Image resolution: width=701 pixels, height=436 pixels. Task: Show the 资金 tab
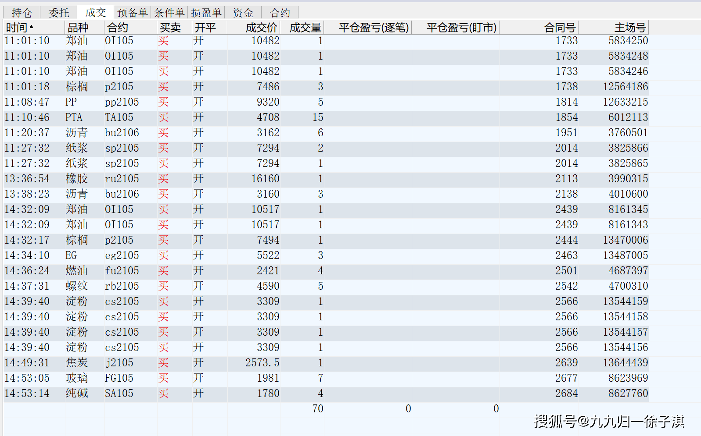243,13
